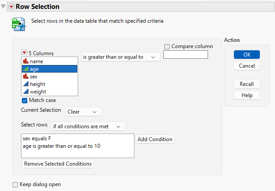Open the Select rows conditions dropdown
Image resolution: width=275 pixels, height=191 pixels.
point(88,126)
